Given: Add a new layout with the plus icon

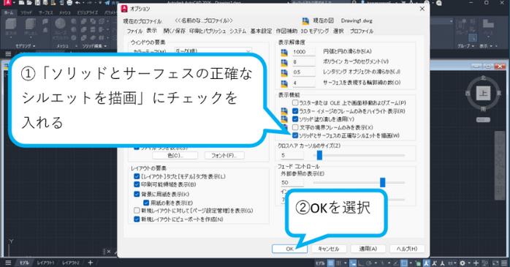Looking at the screenshot, I should (90, 263).
